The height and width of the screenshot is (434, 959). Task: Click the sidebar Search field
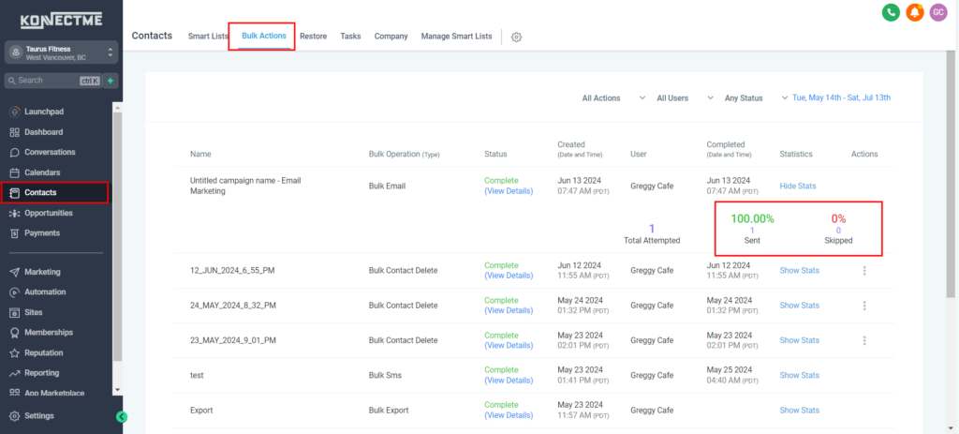pos(52,81)
